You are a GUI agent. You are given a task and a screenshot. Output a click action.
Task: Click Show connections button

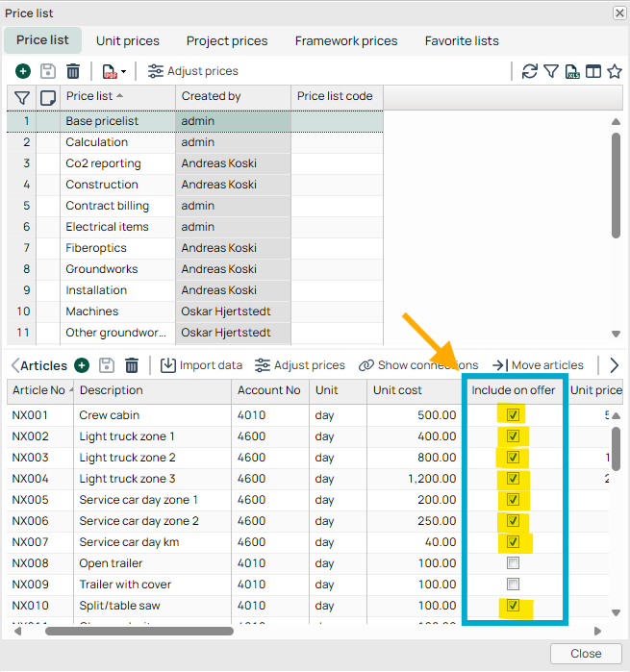[418, 365]
